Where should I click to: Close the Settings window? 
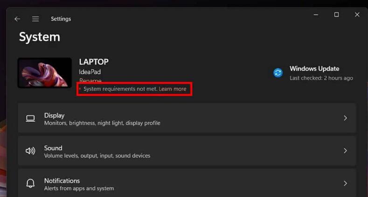[x=357, y=15]
